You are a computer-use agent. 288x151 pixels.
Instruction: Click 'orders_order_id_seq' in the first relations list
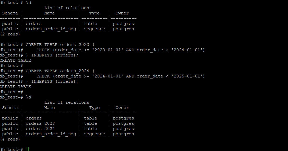[x=51, y=29]
